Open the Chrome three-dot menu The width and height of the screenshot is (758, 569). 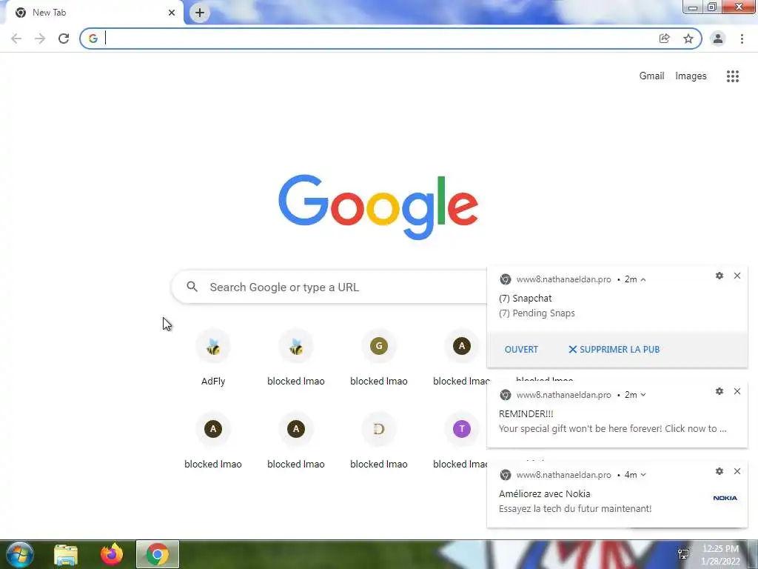[x=742, y=39]
